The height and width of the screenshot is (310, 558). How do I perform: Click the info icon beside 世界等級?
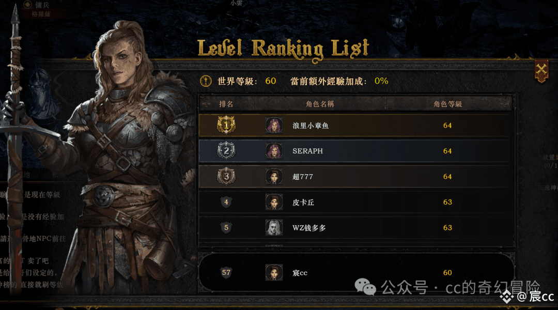click(x=206, y=81)
